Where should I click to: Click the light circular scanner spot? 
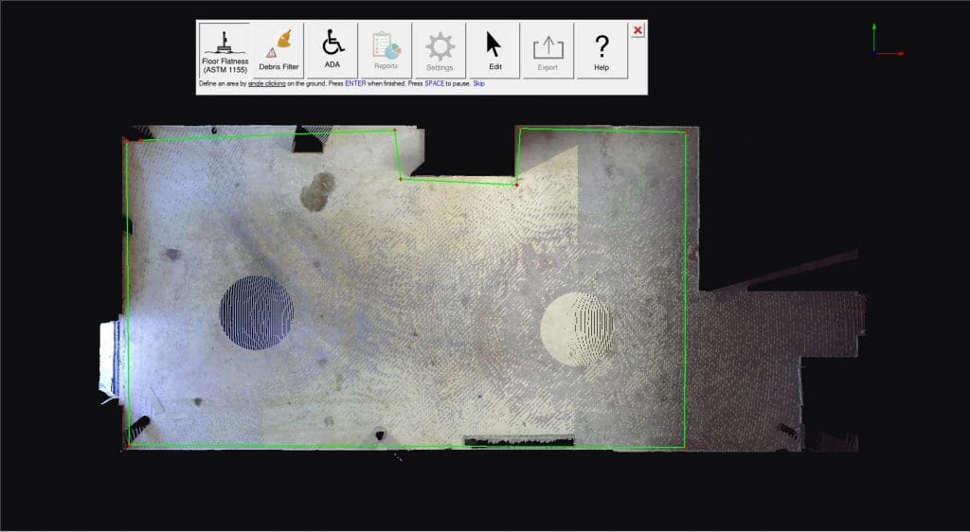tap(577, 329)
